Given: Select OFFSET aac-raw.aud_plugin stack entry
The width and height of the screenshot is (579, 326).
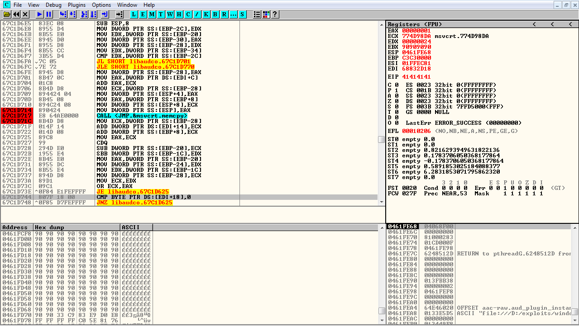Looking at the screenshot, I should pos(514,308).
